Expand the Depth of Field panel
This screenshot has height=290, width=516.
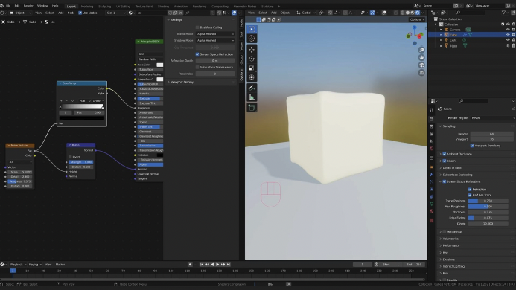[452, 168]
